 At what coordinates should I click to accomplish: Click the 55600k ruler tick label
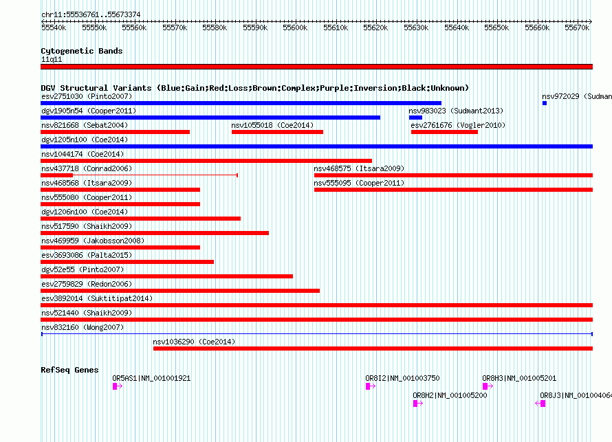295,27
